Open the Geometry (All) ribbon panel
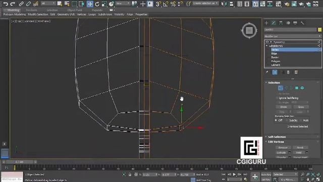323x182 pixels. click(66, 15)
